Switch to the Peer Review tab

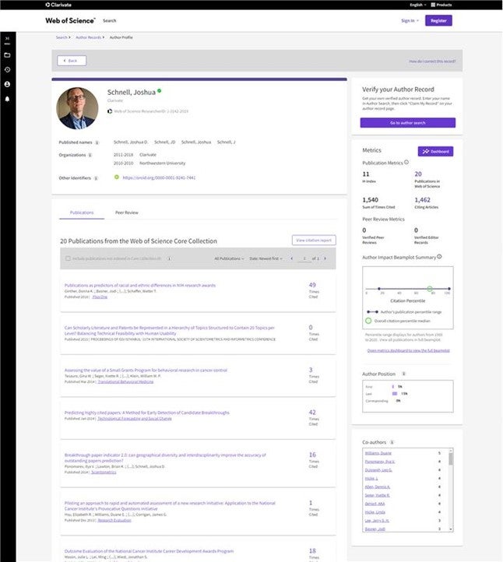pos(127,212)
